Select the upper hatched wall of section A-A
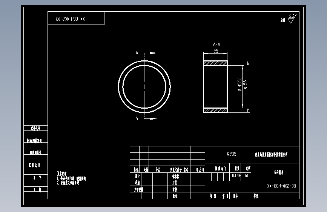 click(x=215, y=63)
